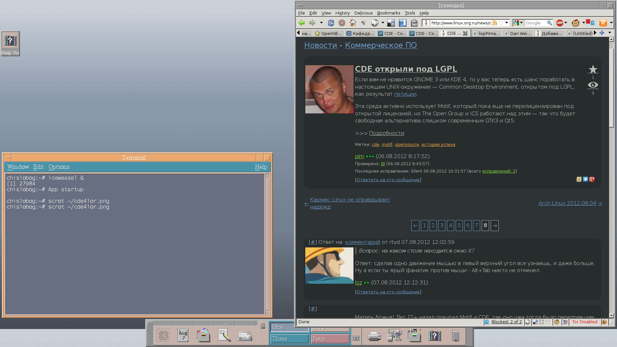Open the CDE File Manager drawer icon
617x347 pixels.
pyautogui.click(x=203, y=335)
